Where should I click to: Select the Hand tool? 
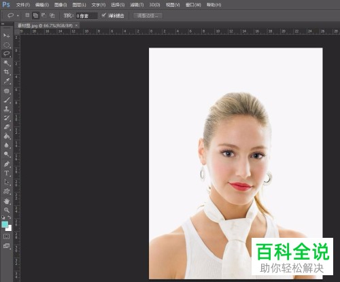[7, 201]
